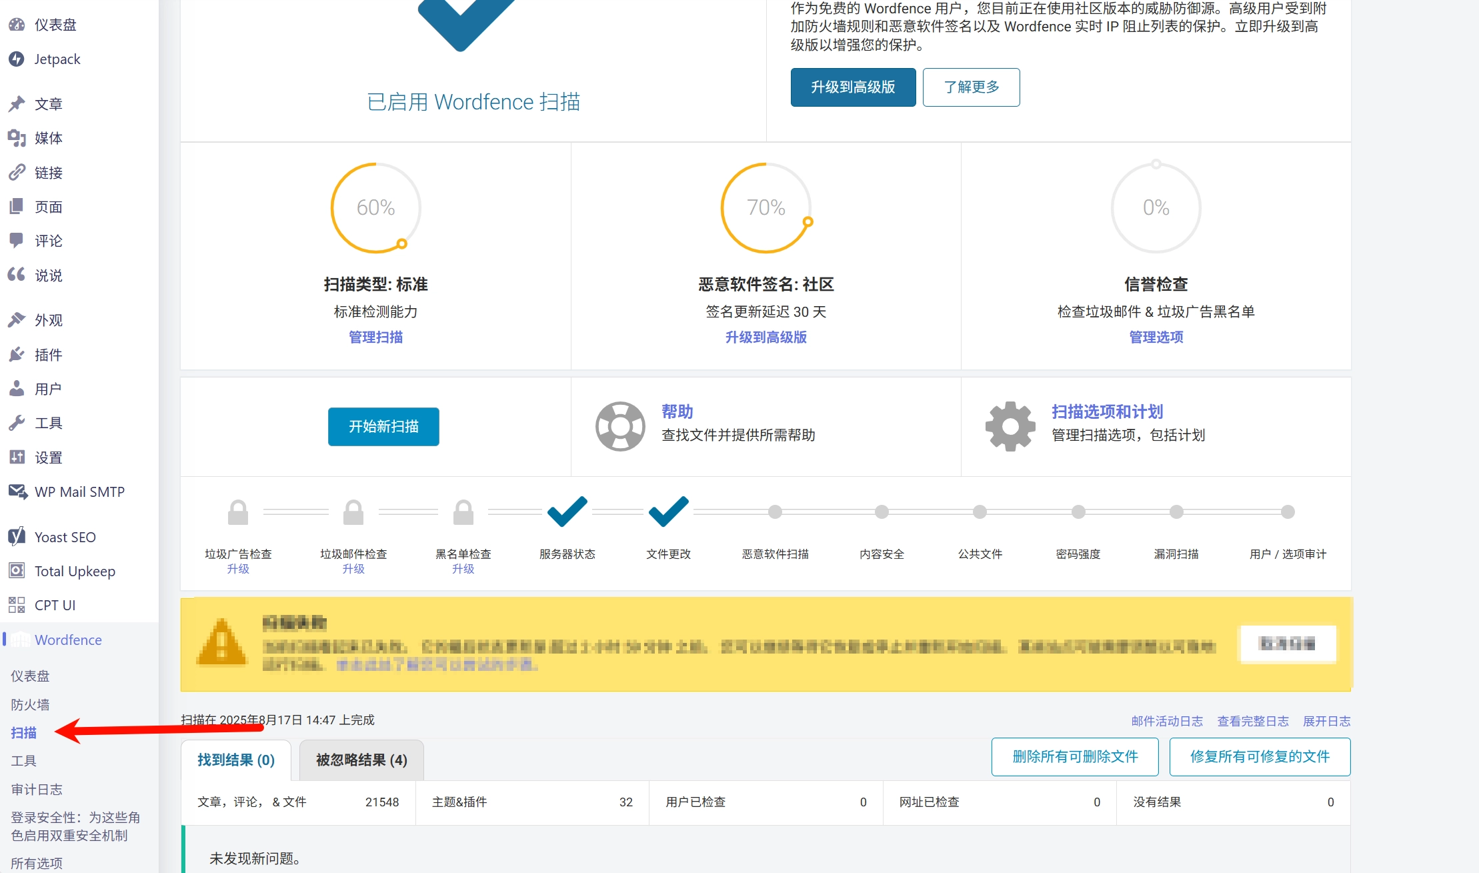Click the 工具 wrench icon in main menu
Viewport: 1479px width, 873px height.
point(17,423)
